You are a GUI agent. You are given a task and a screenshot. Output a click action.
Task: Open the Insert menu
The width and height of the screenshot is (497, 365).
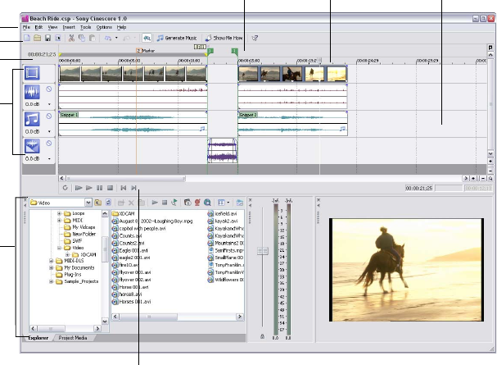coord(69,27)
